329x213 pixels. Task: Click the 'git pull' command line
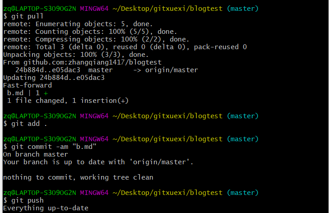point(23,16)
